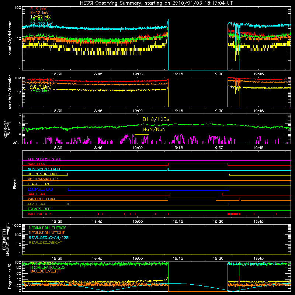
Task: Select the 80 tick label in bottom panel
Action: click(19, 267)
